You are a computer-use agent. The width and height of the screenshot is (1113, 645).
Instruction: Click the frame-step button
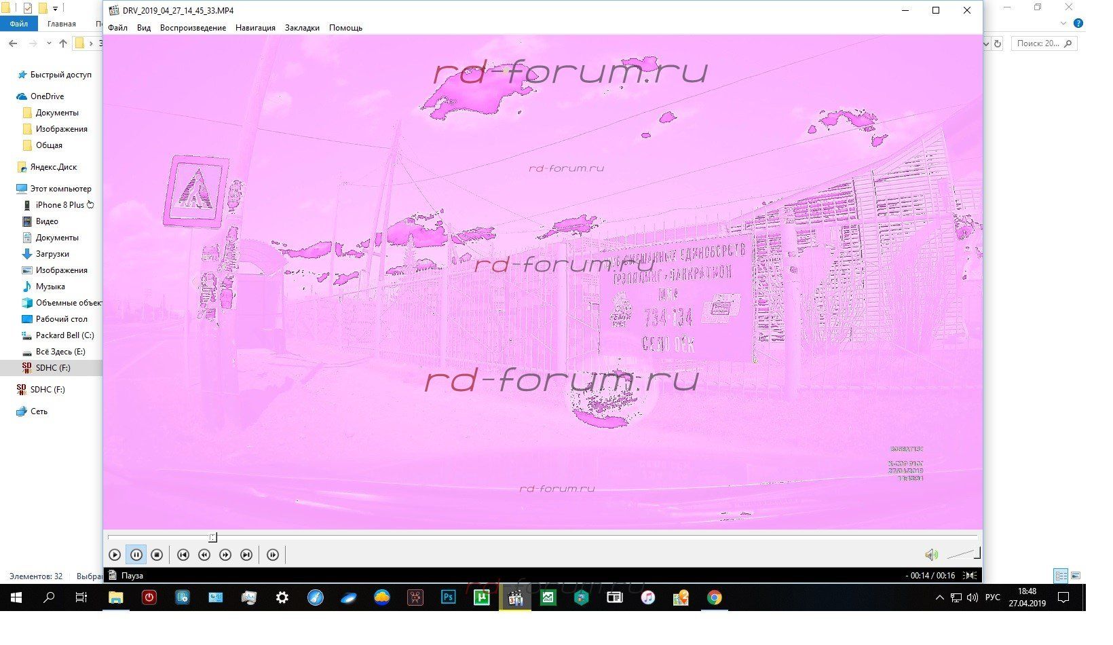point(273,555)
